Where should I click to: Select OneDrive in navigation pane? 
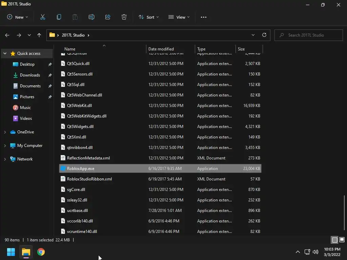tap(25, 132)
